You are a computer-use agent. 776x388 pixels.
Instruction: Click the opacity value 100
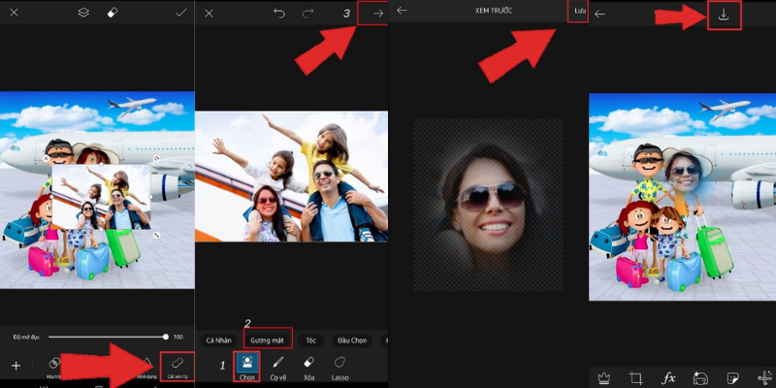coord(178,337)
